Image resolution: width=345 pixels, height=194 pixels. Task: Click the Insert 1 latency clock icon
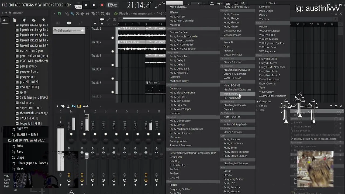(82, 180)
